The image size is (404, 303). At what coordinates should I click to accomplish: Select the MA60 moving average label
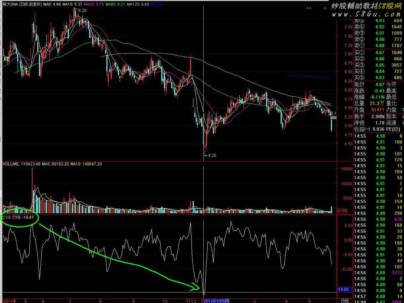pos(115,4)
